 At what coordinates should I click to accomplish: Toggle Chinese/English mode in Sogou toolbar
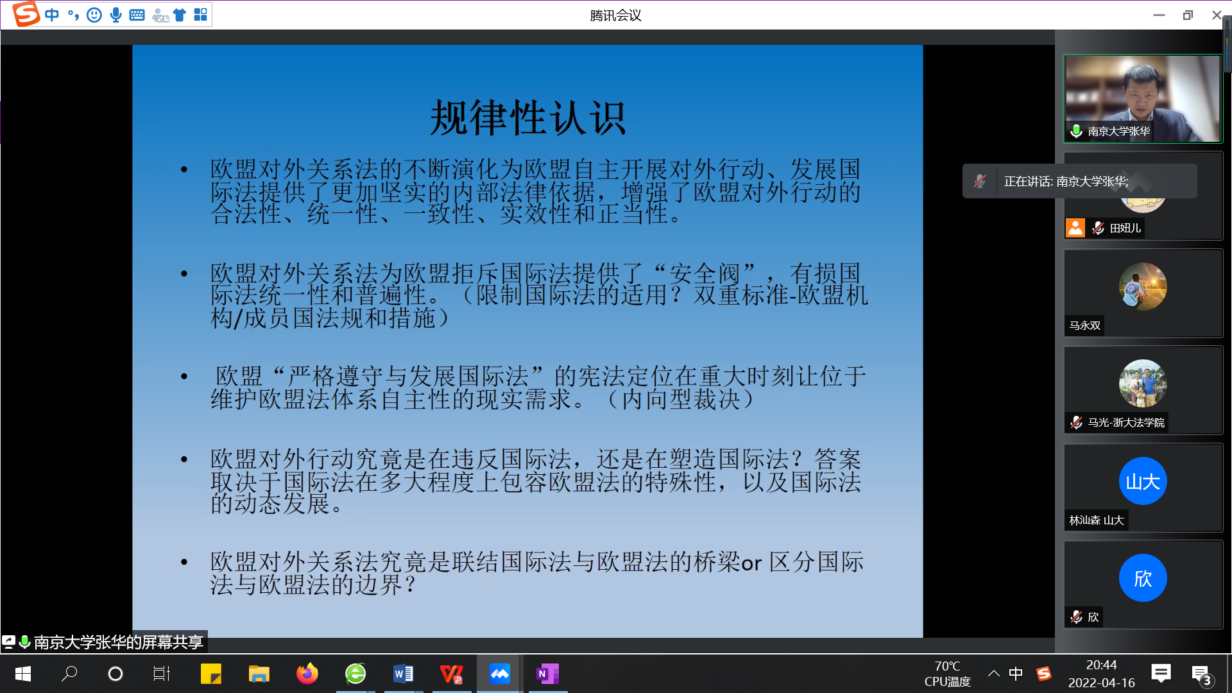[52, 14]
